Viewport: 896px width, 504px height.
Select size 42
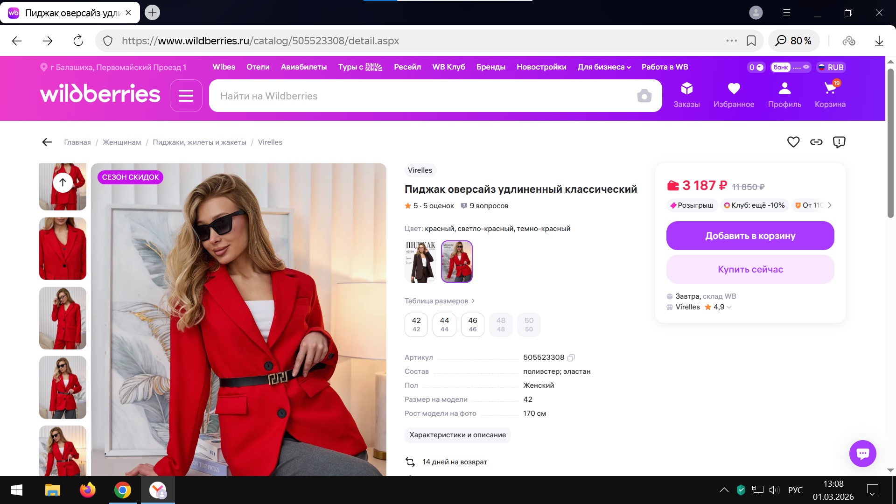(416, 324)
